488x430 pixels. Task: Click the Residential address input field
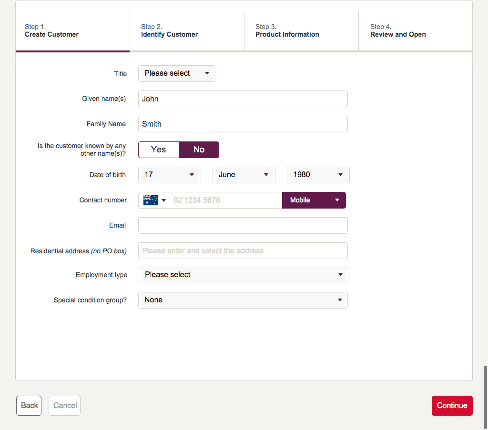[243, 251]
